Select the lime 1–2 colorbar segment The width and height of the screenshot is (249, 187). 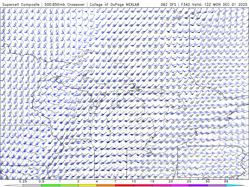[69, 185]
